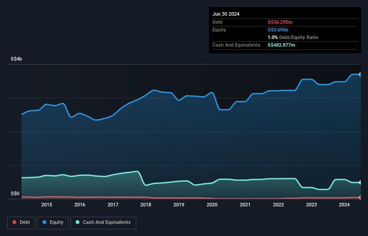Screen dimensions: 368x236
Task: Click the 2018 year on the timeline
Action: 146,205
